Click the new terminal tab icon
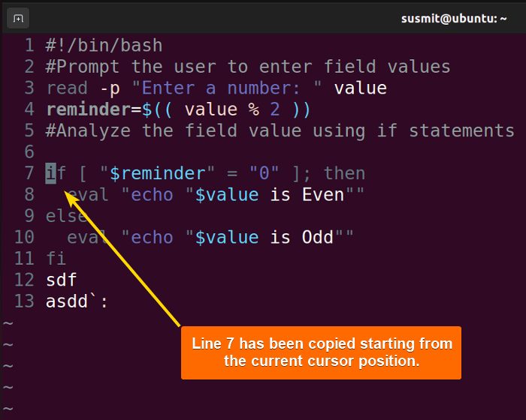 click(x=18, y=18)
